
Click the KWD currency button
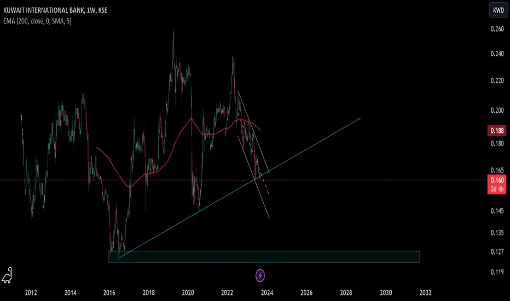click(x=498, y=10)
